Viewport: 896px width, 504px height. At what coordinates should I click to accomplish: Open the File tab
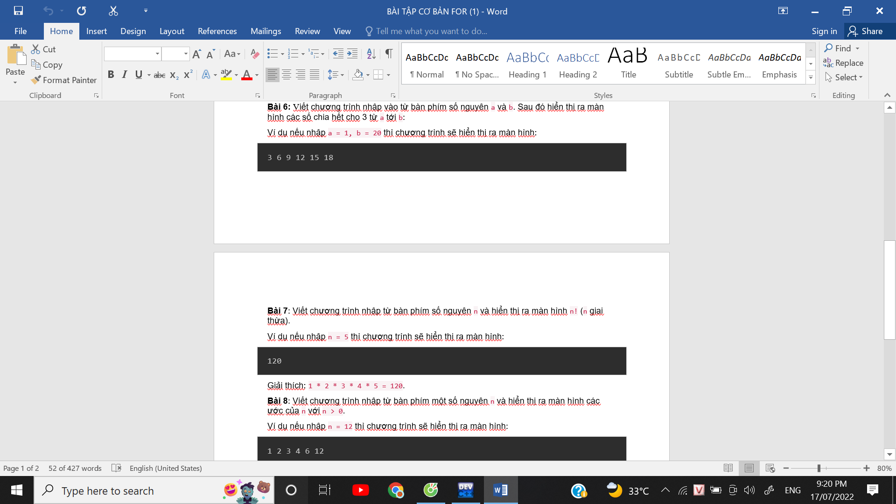(x=21, y=31)
